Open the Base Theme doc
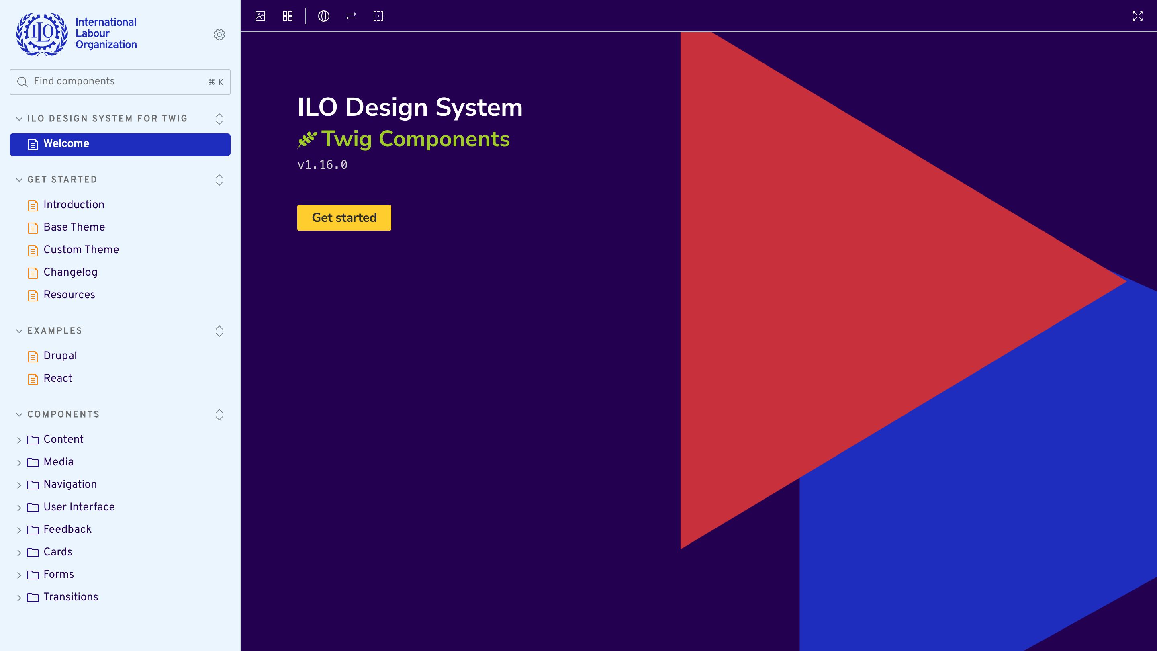The image size is (1157, 651). pos(120,227)
